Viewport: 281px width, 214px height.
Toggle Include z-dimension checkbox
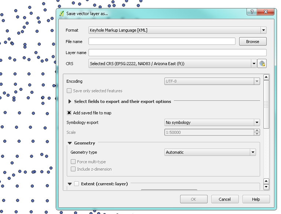(73, 169)
